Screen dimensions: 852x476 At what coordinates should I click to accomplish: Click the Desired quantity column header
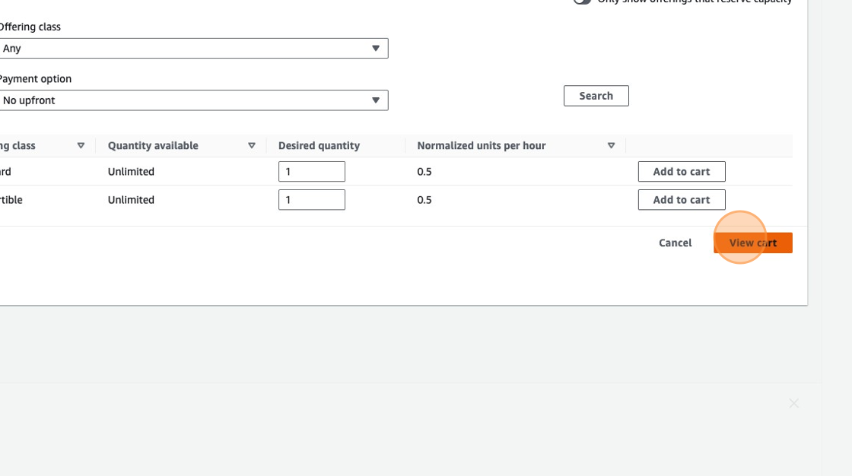pos(319,146)
